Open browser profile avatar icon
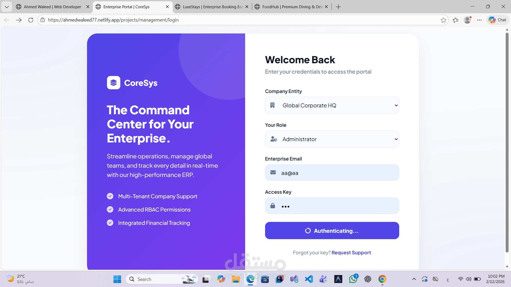This screenshot has height=287, width=511. (x=467, y=20)
